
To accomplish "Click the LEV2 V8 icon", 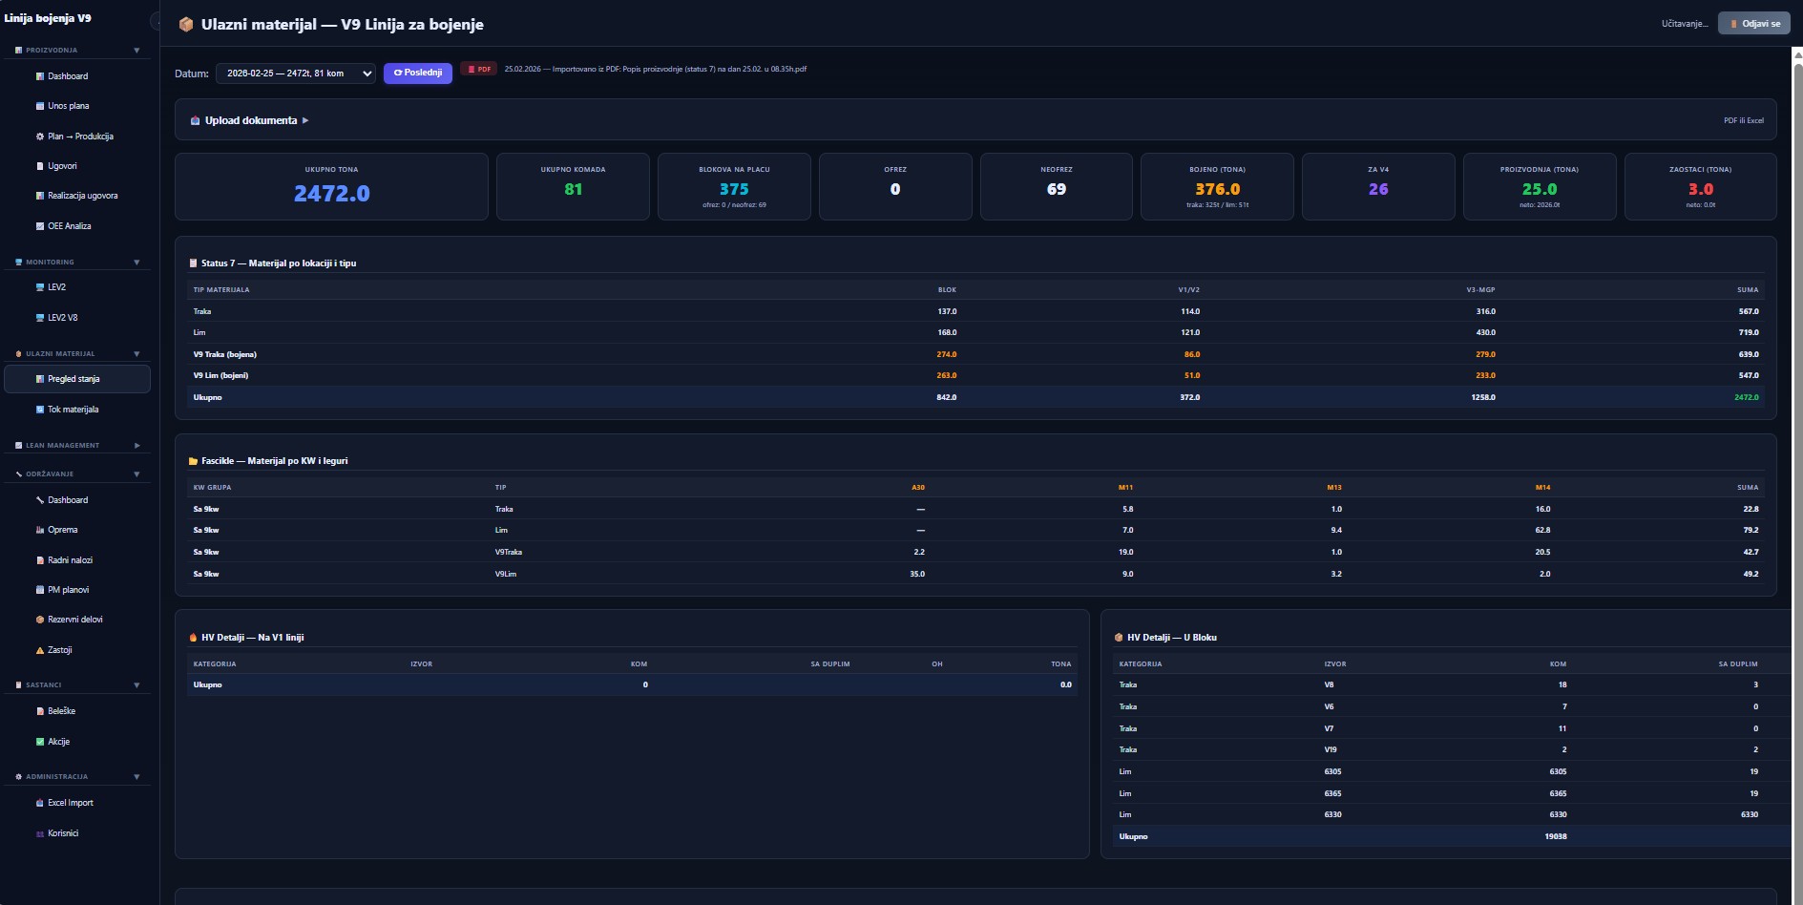I will tap(40, 318).
